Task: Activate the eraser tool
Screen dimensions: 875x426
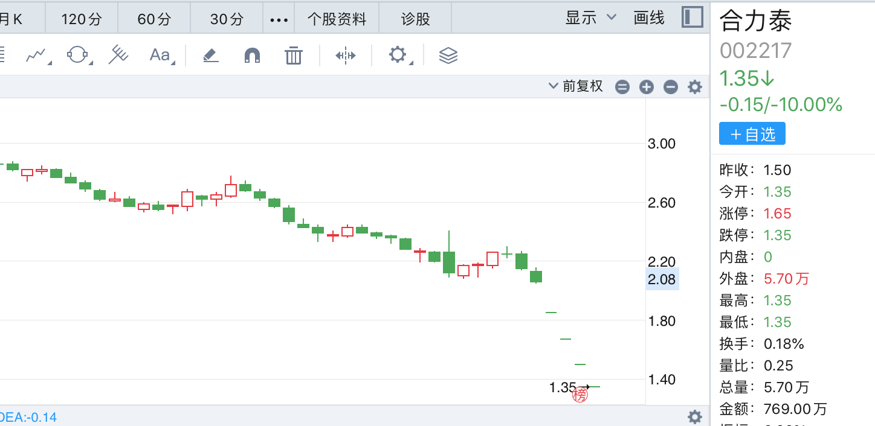Action: click(210, 56)
